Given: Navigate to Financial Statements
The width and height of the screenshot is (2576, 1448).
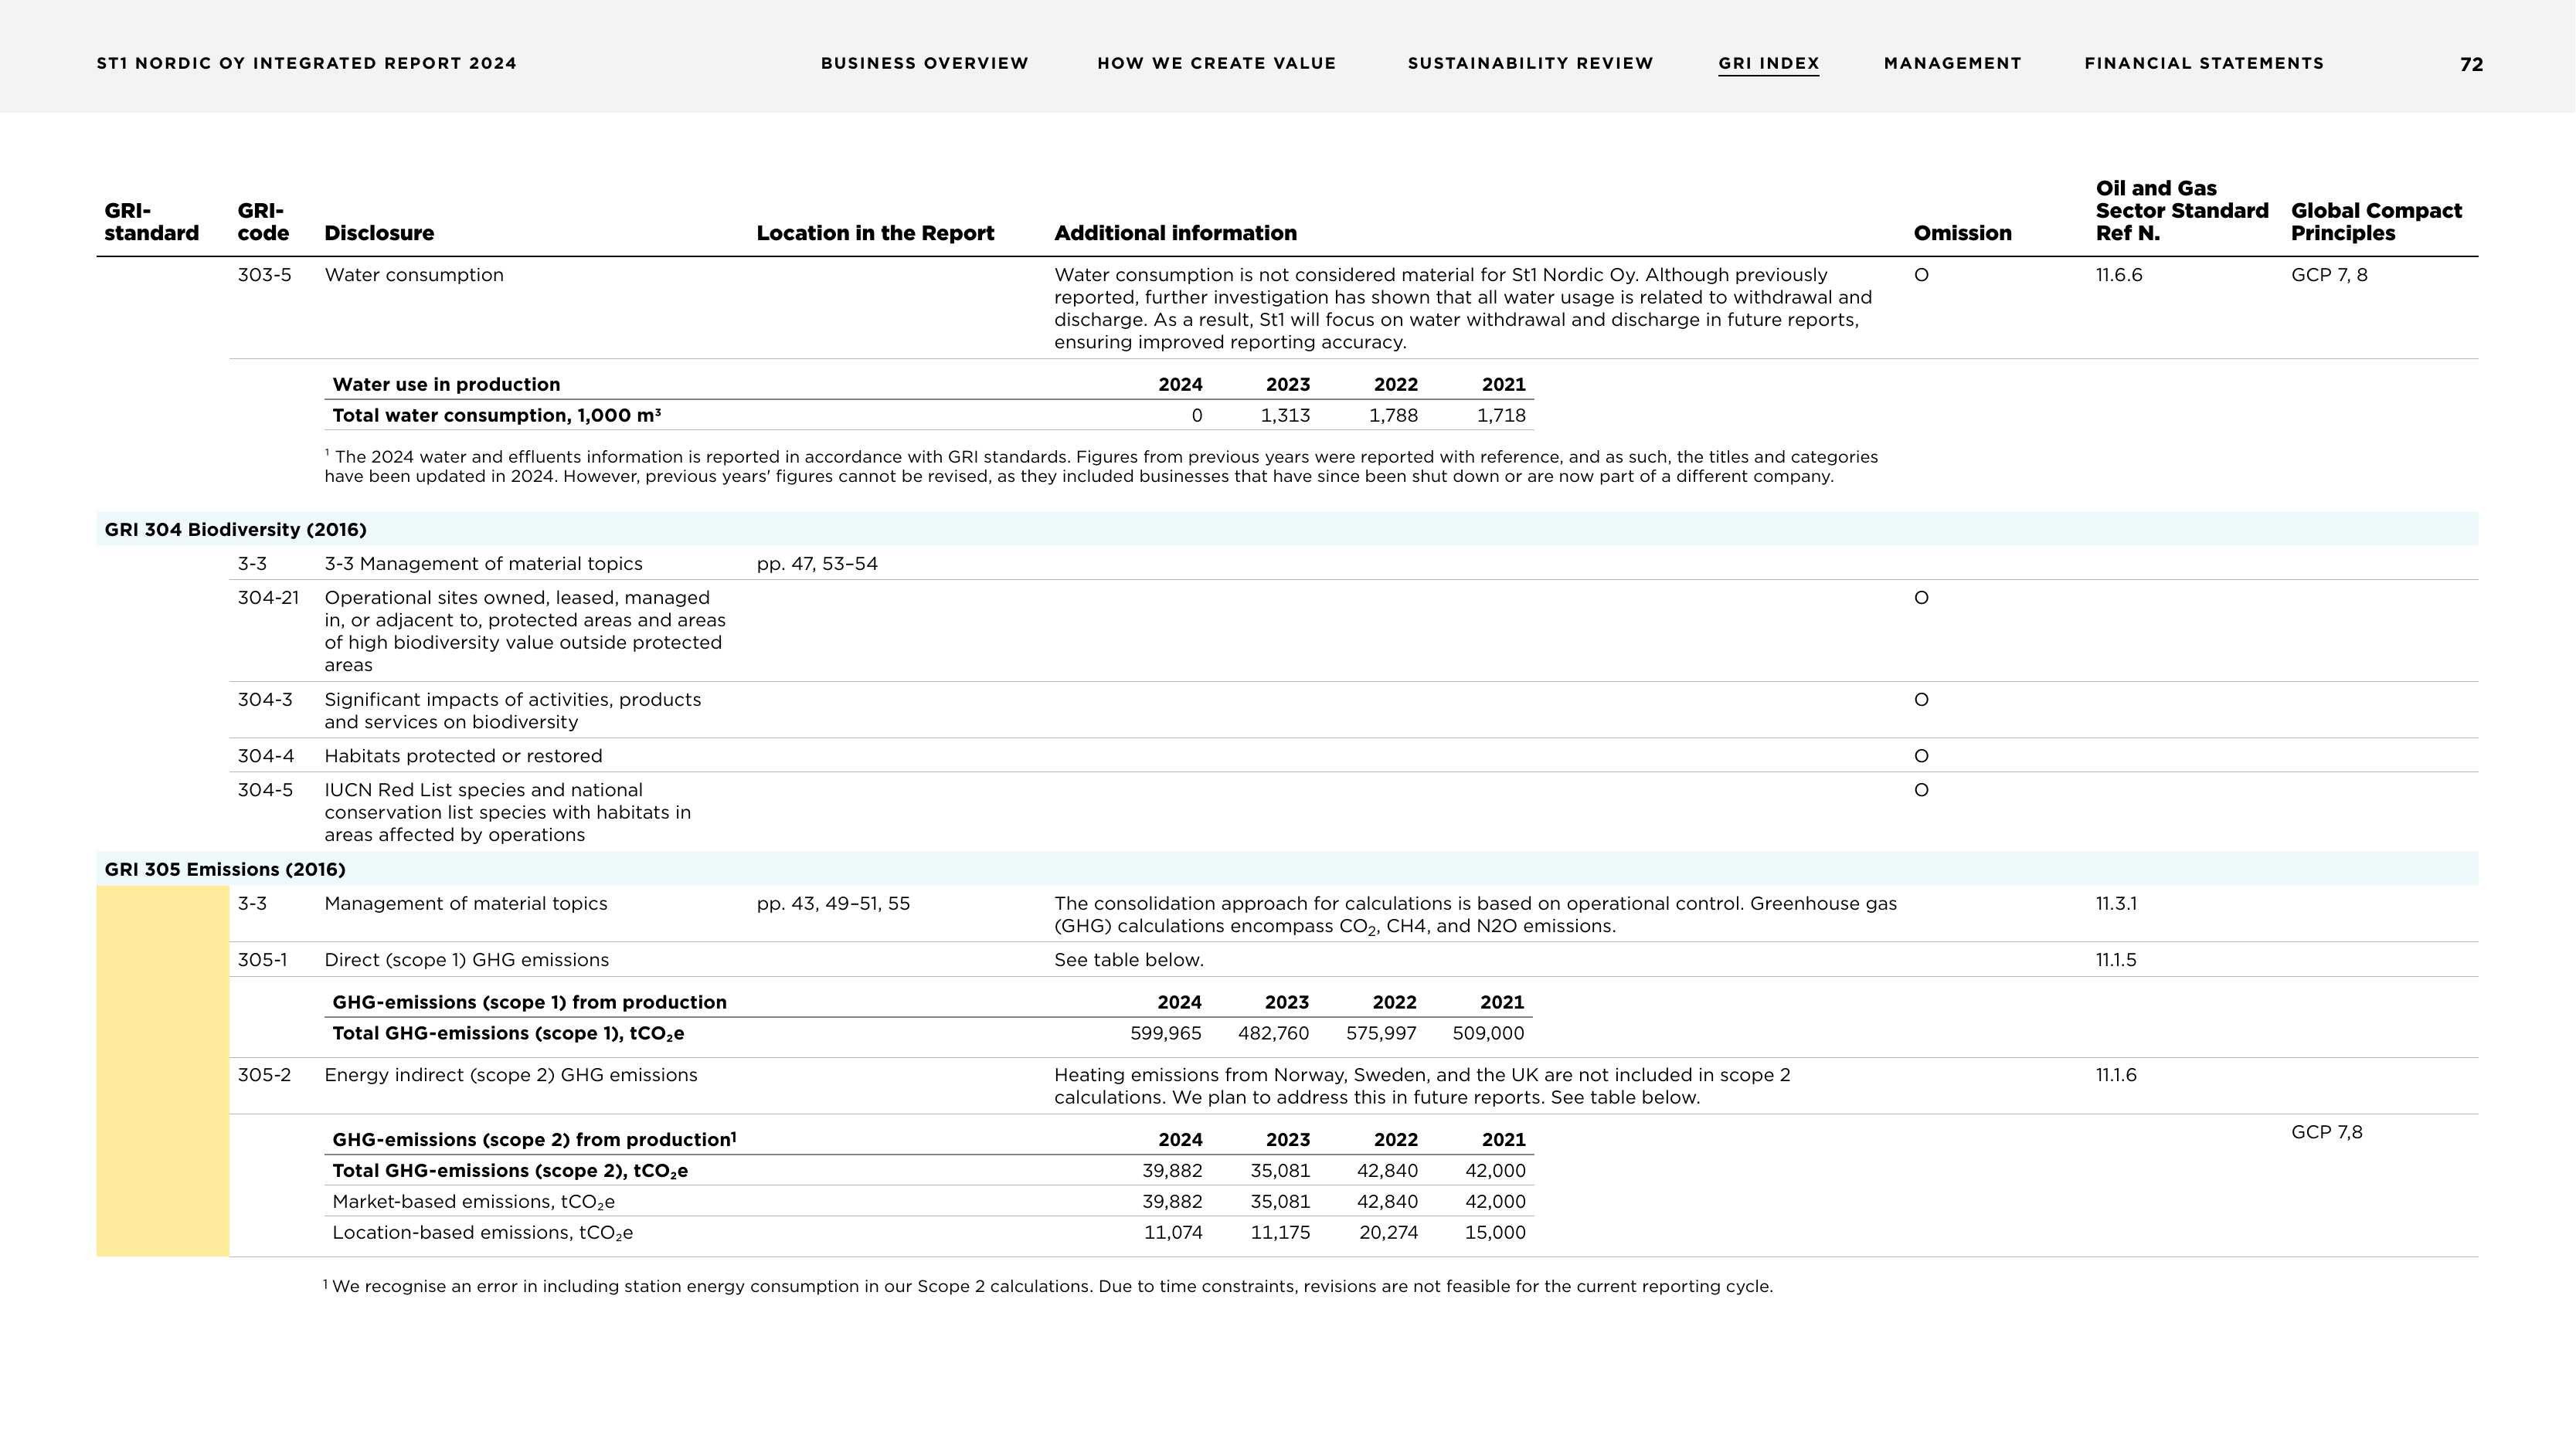Looking at the screenshot, I should [2204, 63].
